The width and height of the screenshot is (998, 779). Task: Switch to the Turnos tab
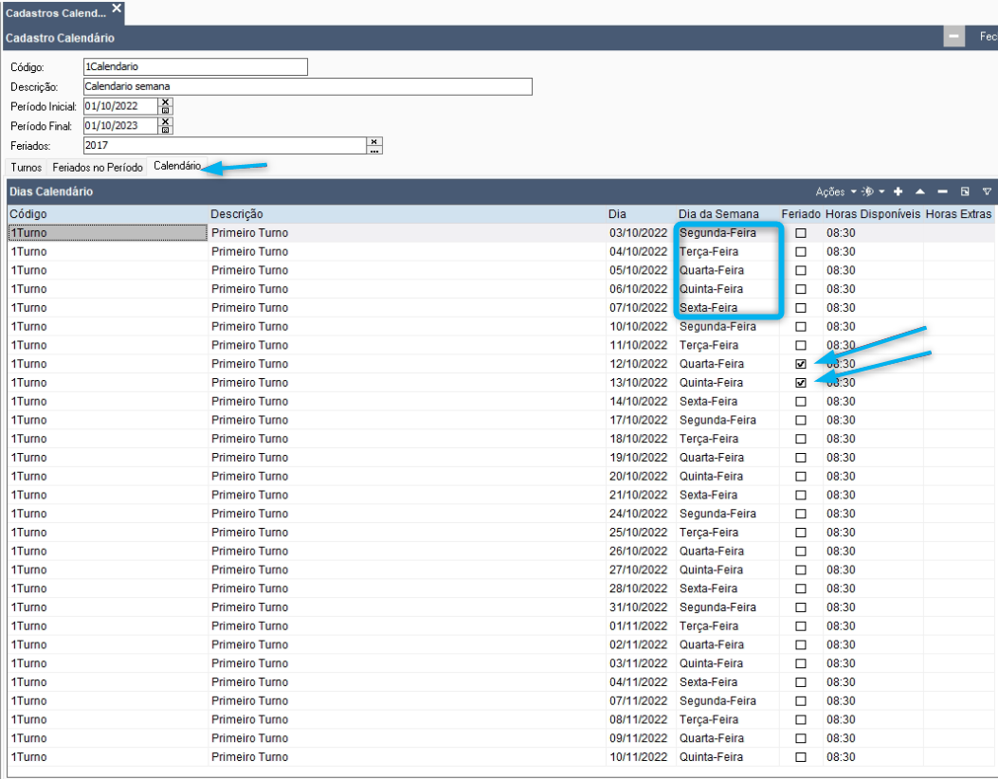(27, 168)
